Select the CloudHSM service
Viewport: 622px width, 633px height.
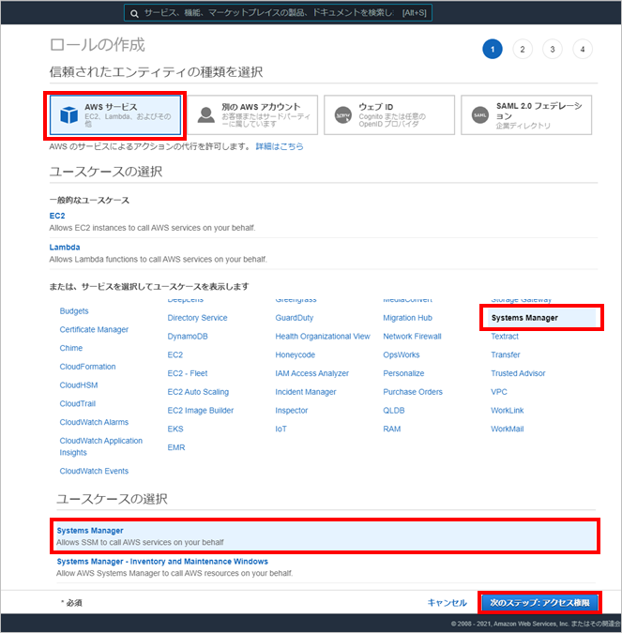tap(79, 385)
